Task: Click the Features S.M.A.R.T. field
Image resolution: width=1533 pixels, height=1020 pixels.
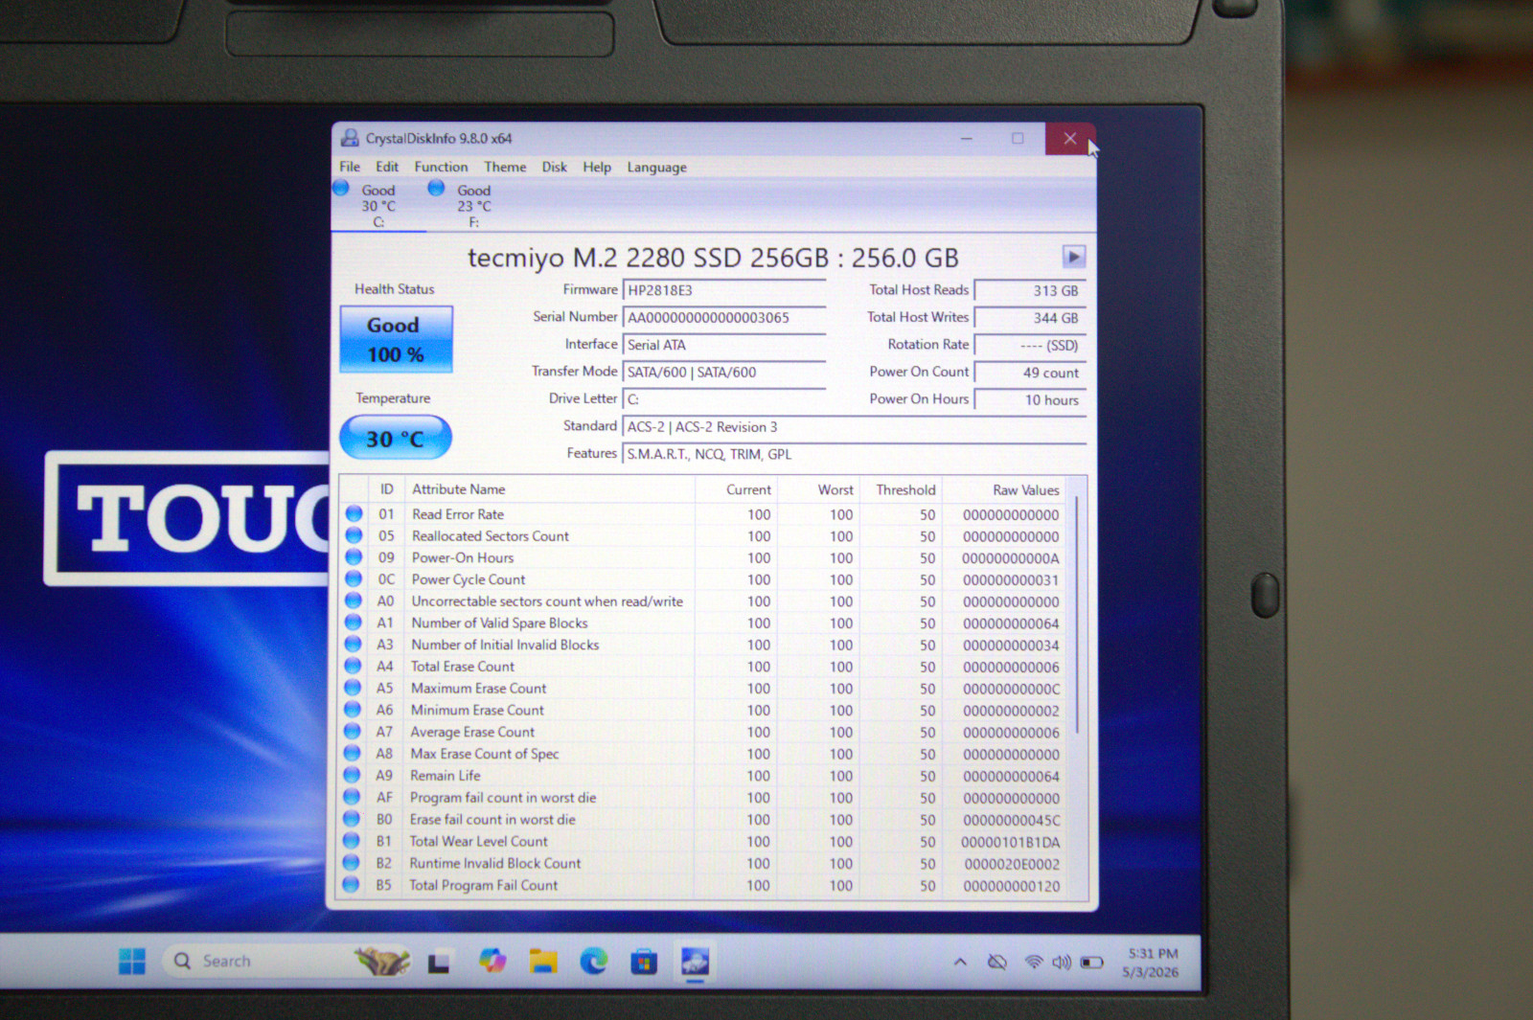Action: tap(855, 454)
